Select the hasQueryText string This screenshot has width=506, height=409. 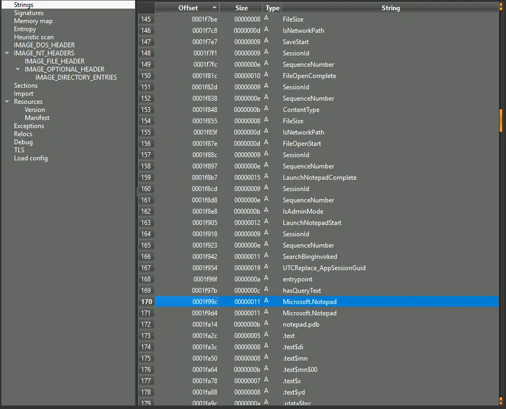[302, 291]
